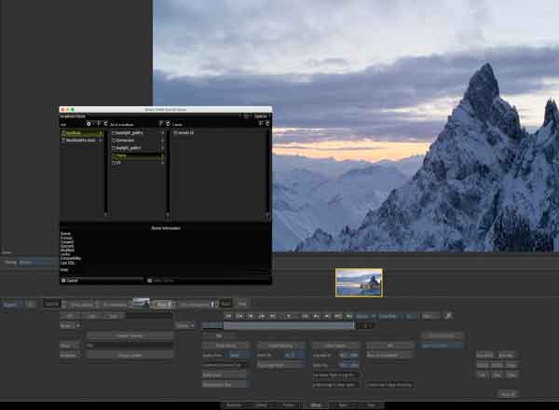The height and width of the screenshot is (410, 559).
Task: Click the icon at far right of transport row
Action: coord(448,316)
